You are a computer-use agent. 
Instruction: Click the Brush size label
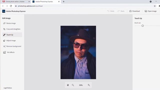[x=138, y=23]
